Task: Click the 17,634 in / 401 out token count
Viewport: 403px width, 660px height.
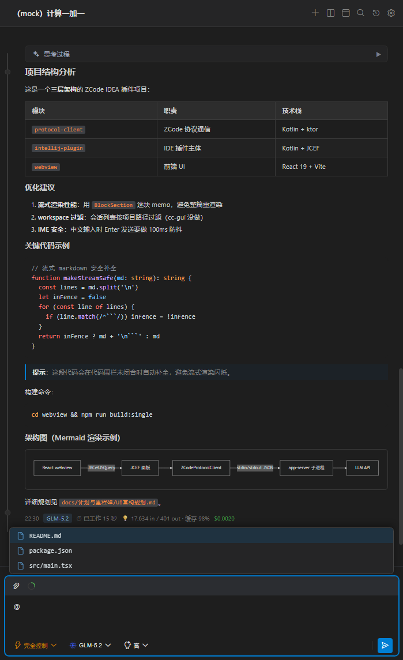Action: [156, 519]
